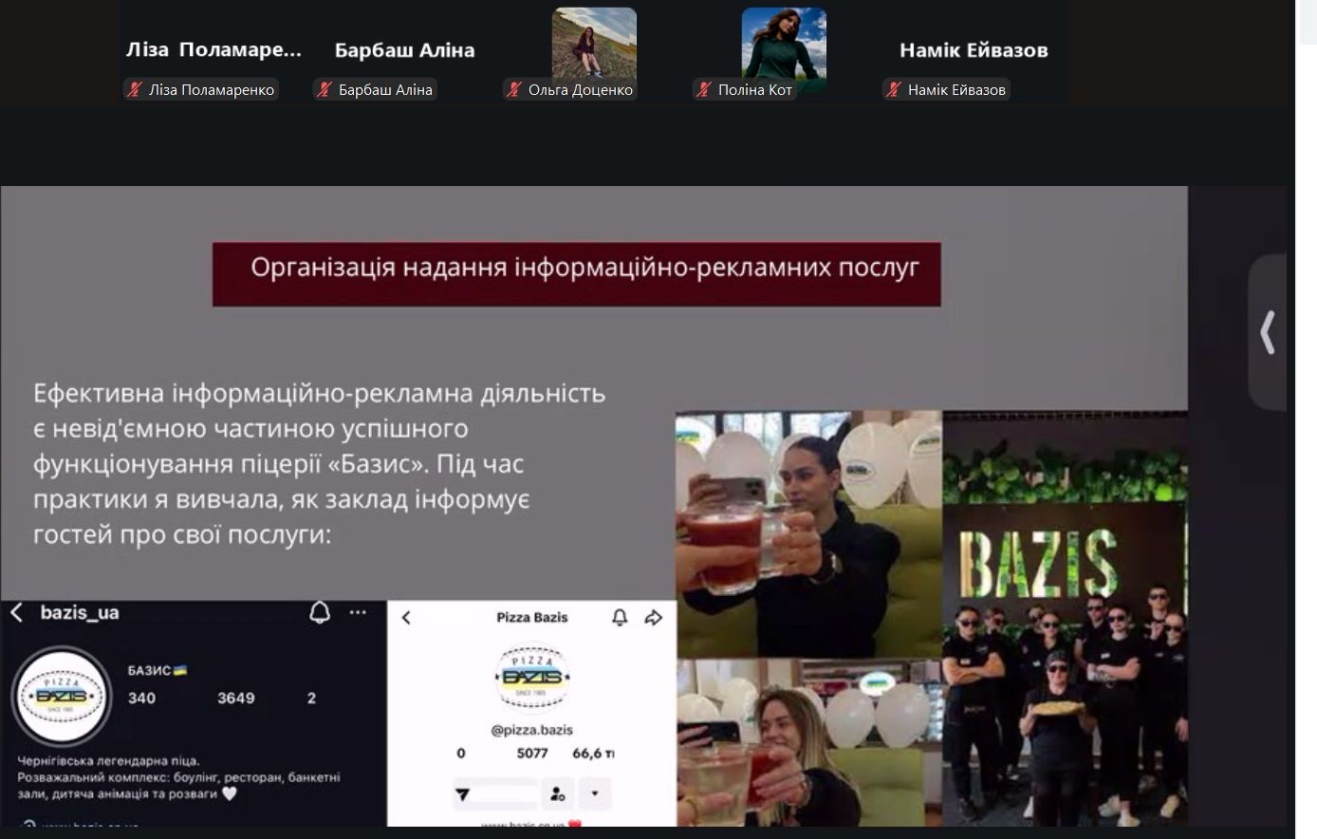Open the dropdown arrow under @pizza.bazis
This screenshot has width=1317, height=839.
coord(595,793)
